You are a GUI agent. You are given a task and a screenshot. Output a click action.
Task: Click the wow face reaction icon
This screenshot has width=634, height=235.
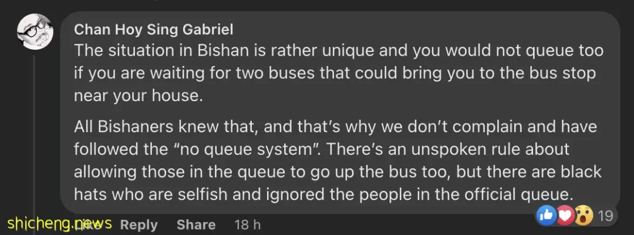coord(584,216)
